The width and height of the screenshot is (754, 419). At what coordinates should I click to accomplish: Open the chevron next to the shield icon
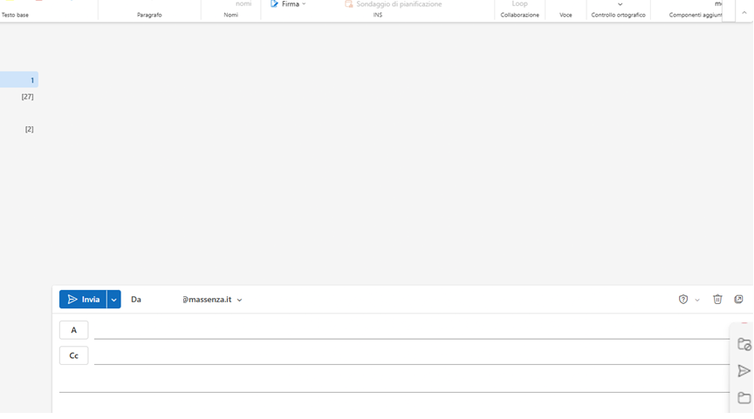tap(697, 300)
